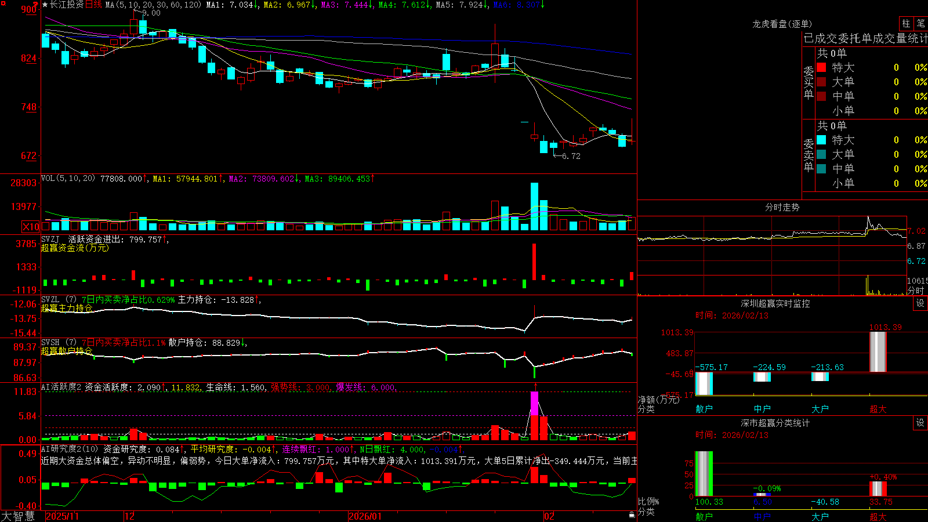Click the 爆发线: 6.000 legend text
928x522 pixels.
click(x=365, y=387)
